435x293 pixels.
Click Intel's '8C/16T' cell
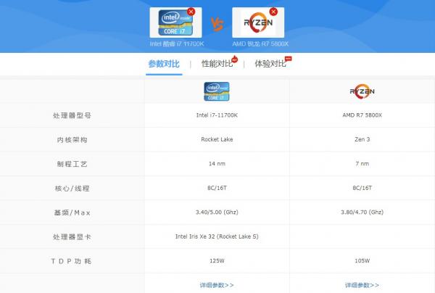[217, 188]
